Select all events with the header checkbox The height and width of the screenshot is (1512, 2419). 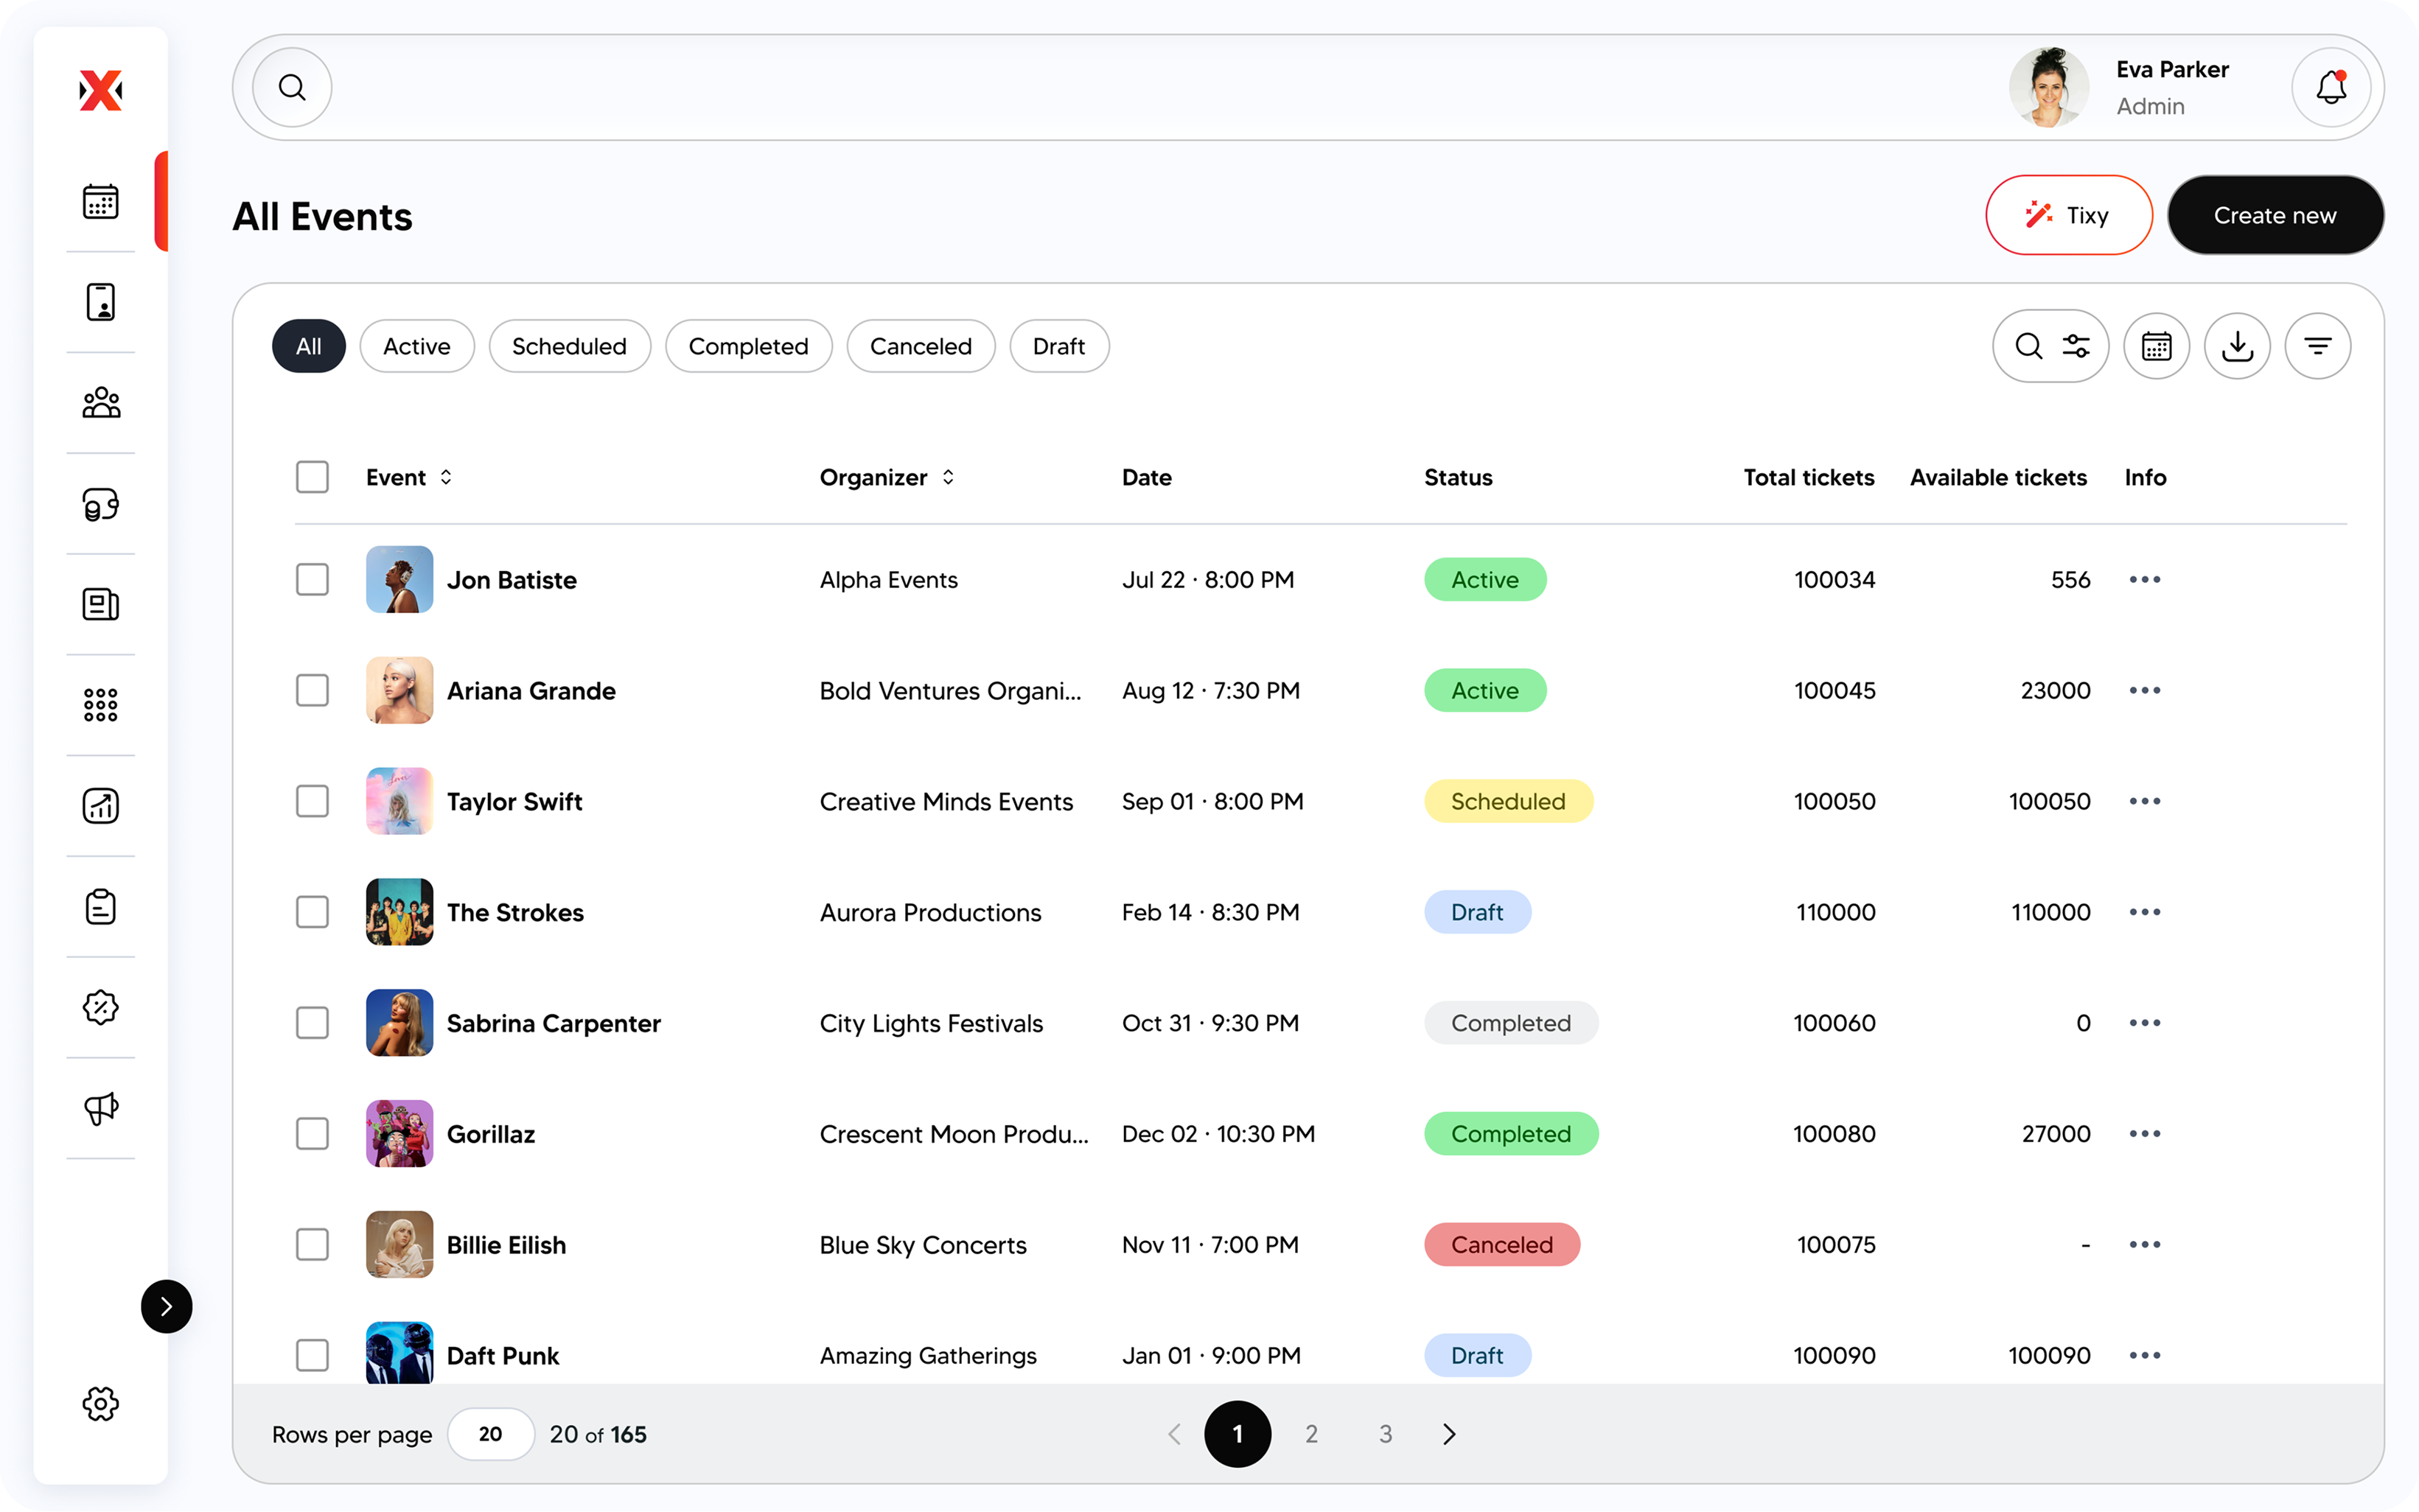click(x=312, y=477)
